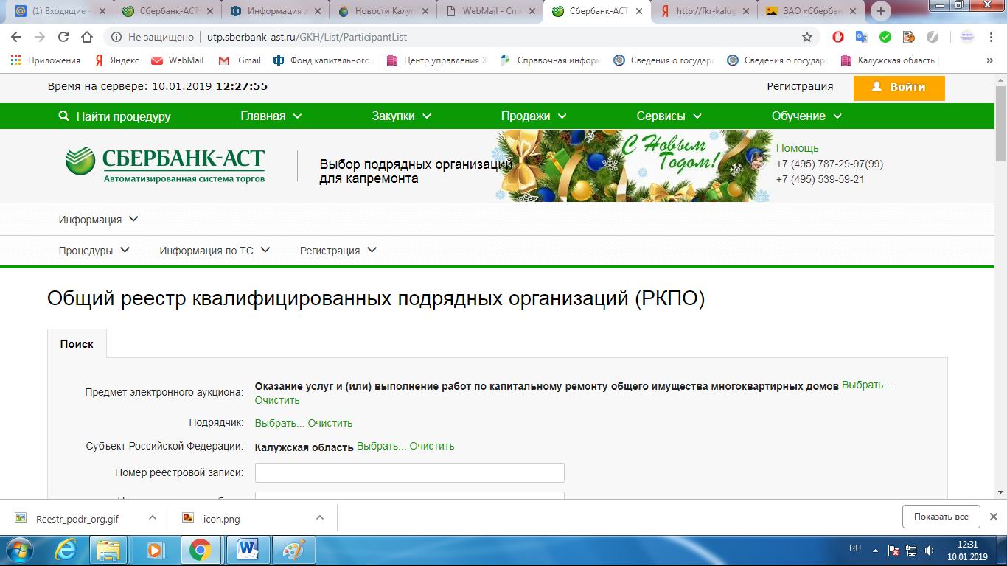1007x566 pixels.
Task: Click the Регистрация link at top
Action: coord(800,86)
